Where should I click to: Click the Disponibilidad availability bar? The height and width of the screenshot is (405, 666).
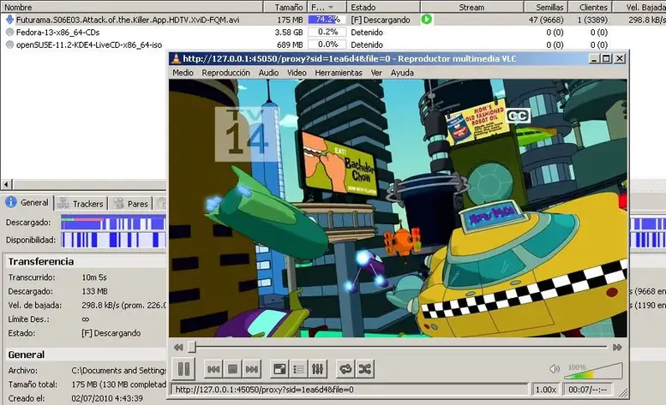[x=113, y=240]
